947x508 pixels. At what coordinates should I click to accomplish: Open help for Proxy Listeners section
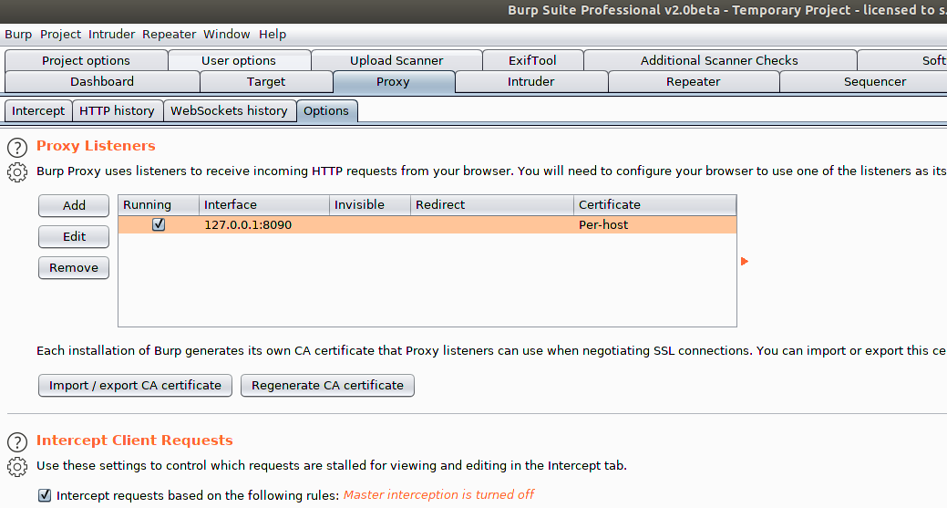point(17,148)
